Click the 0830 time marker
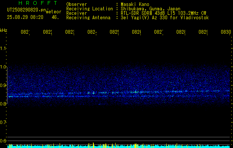The height and width of the screenshot is (148, 233). pos(226,32)
